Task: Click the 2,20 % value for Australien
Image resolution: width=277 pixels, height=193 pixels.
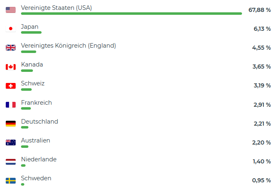Action: (261, 142)
